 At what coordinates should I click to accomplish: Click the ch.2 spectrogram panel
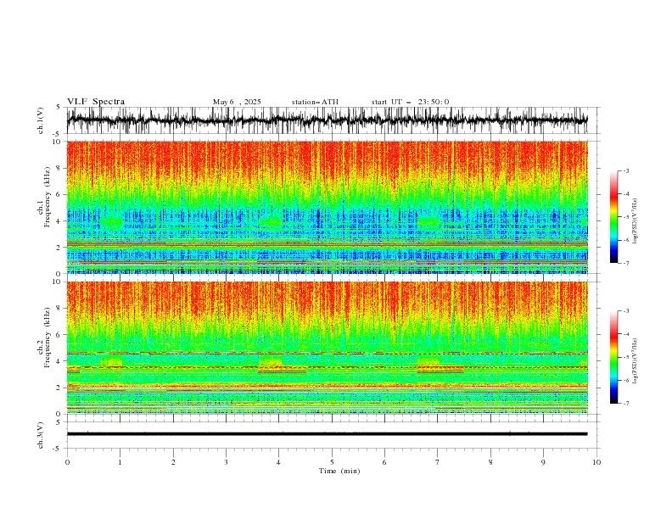pyautogui.click(x=327, y=348)
